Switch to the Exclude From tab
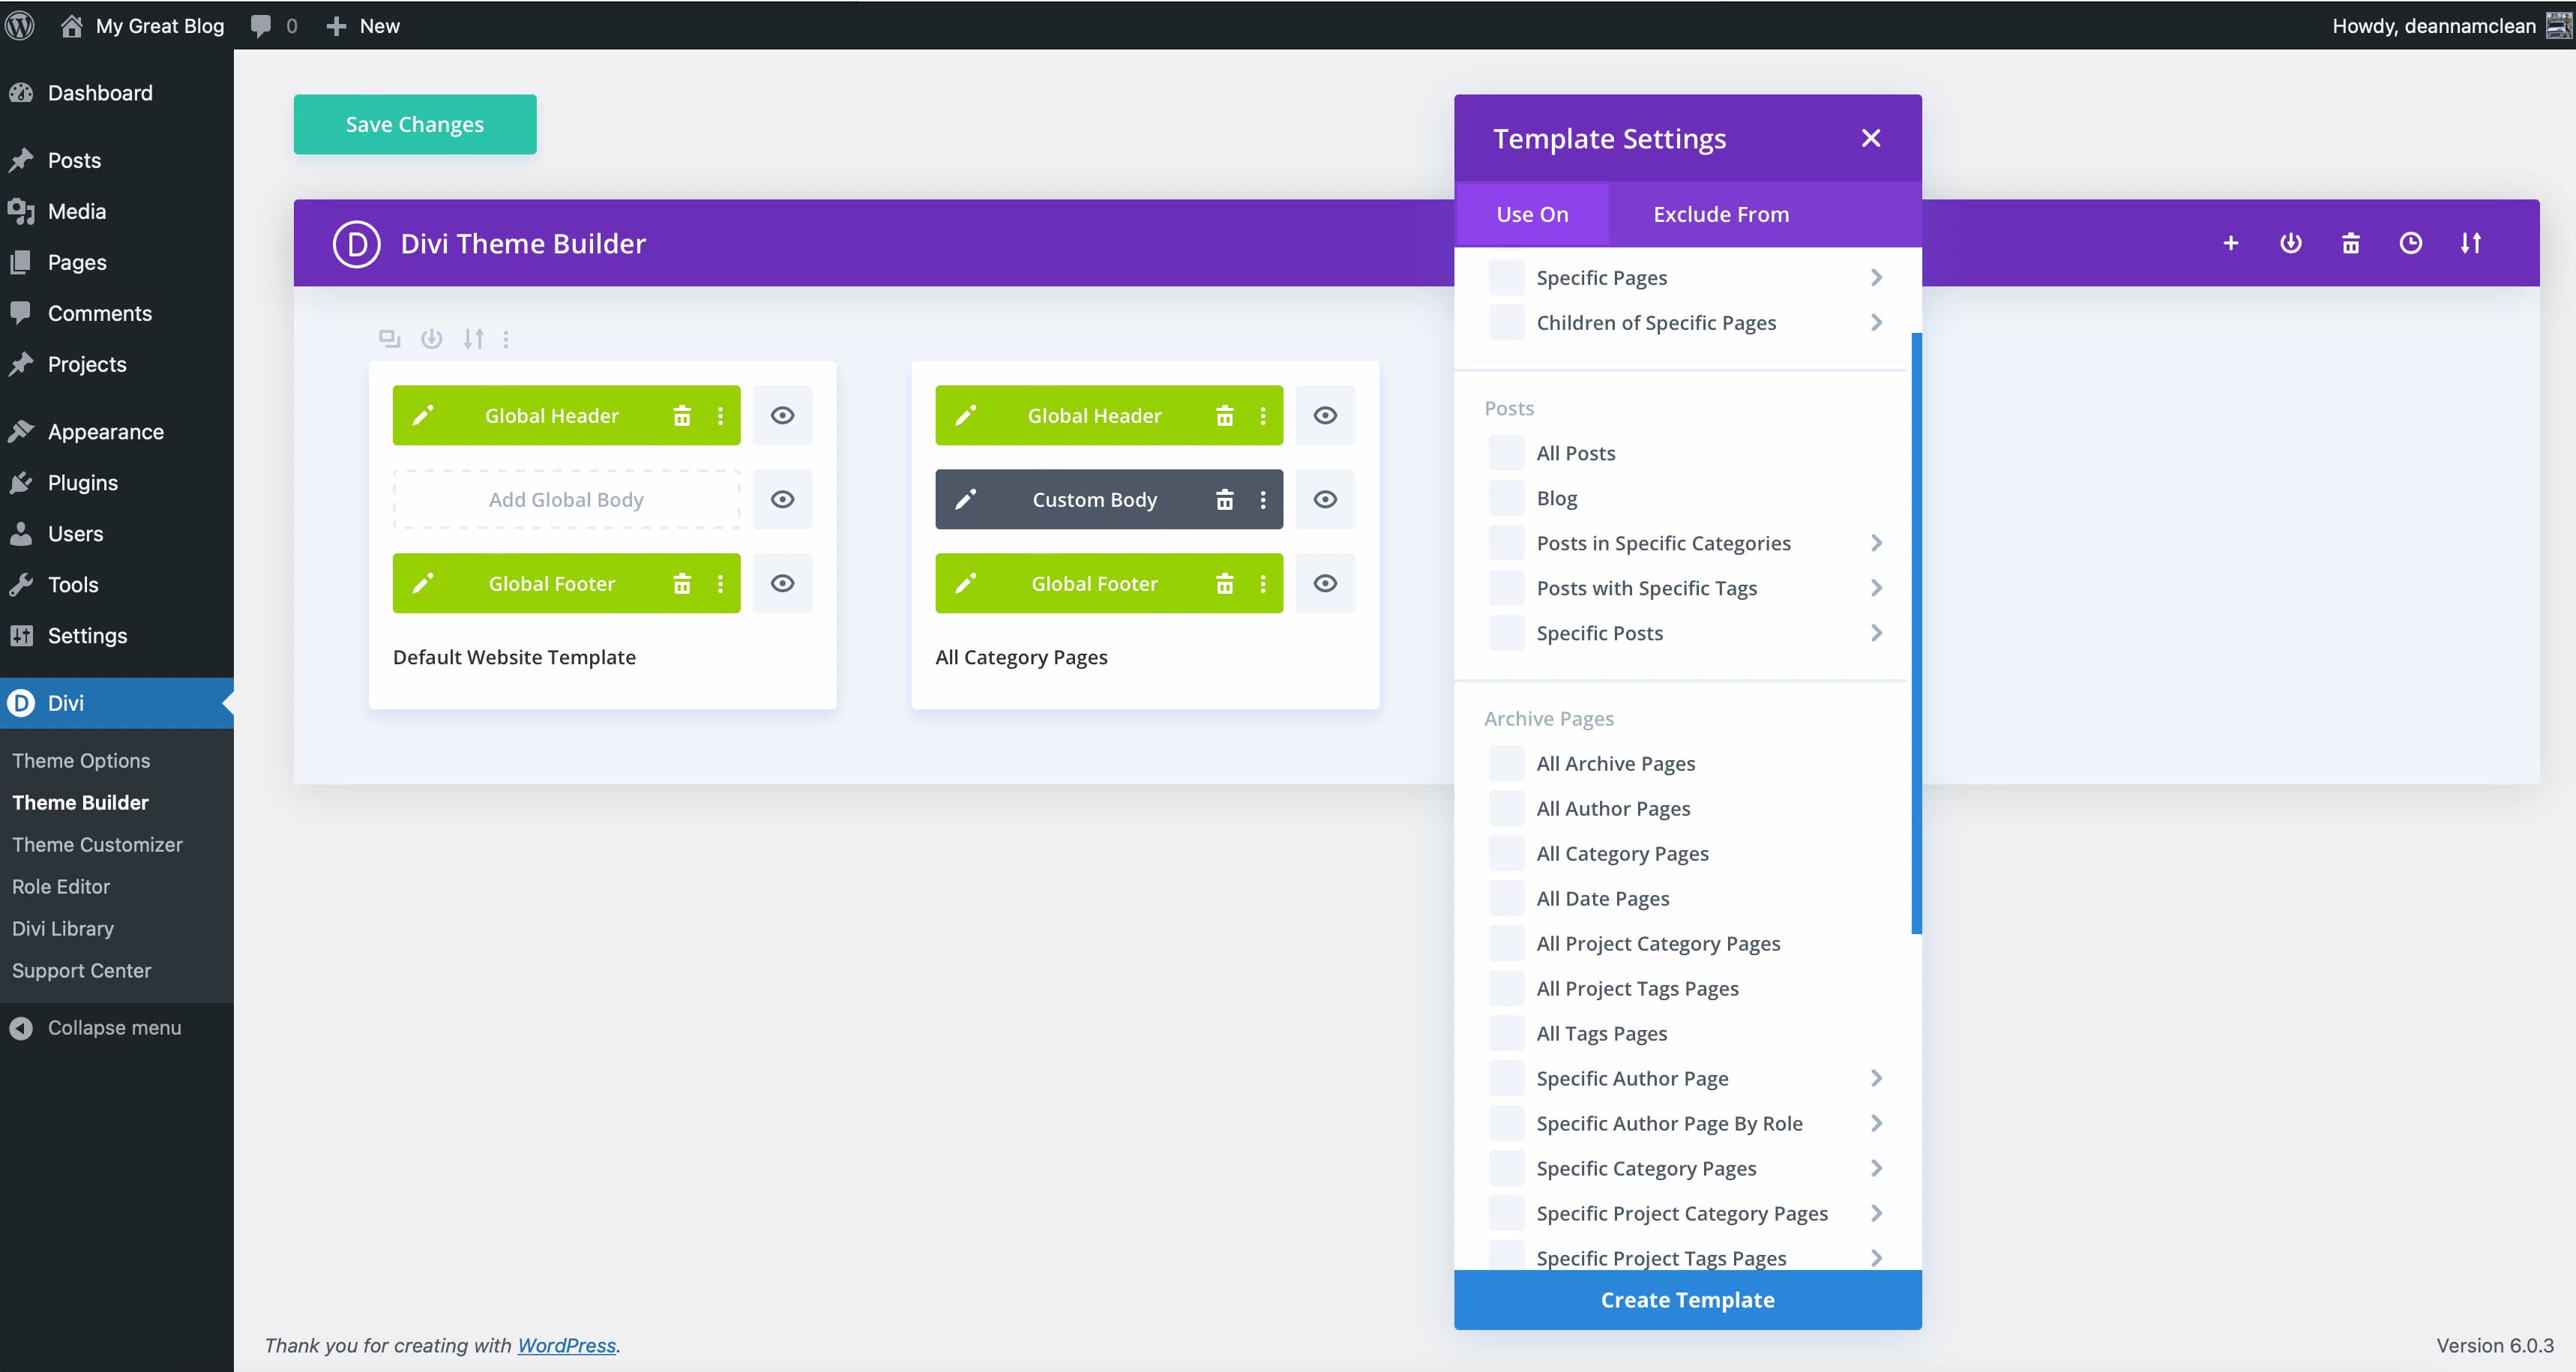This screenshot has height=1372, width=2576. [1720, 213]
